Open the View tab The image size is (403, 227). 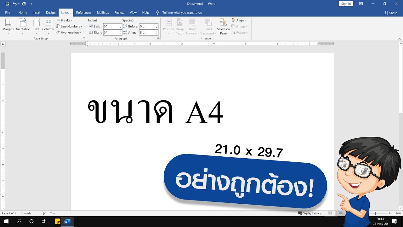(x=133, y=13)
